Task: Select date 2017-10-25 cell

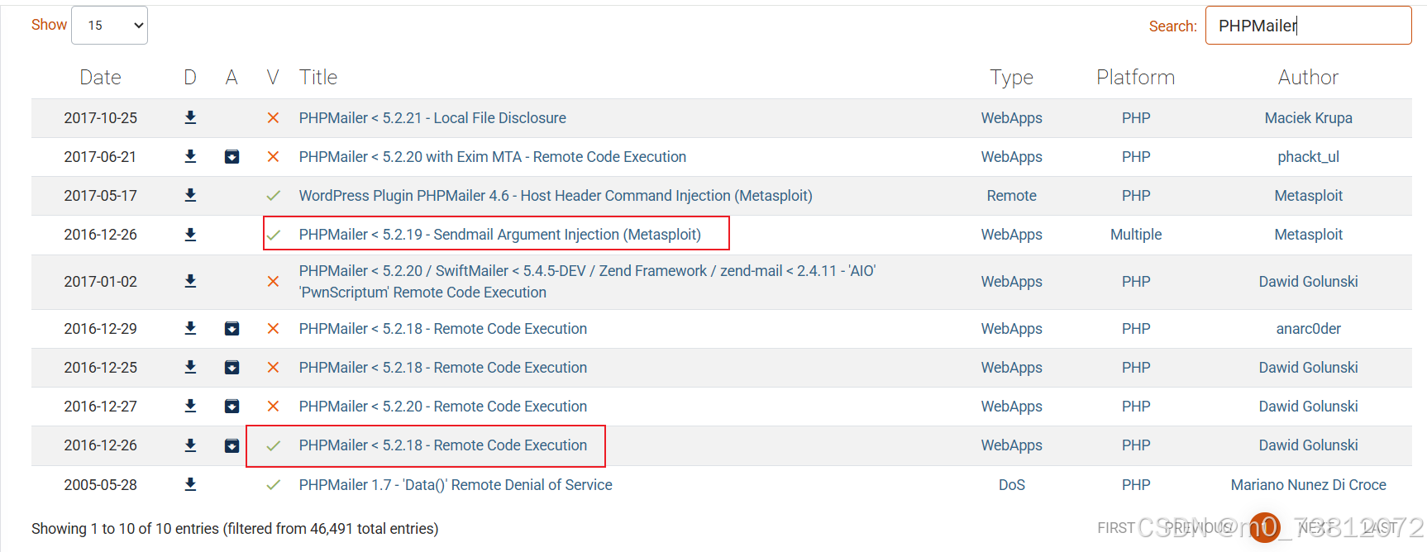Action: click(101, 118)
